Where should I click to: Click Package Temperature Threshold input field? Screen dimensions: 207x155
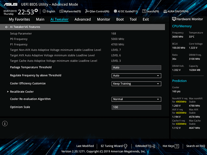pos(136,67)
